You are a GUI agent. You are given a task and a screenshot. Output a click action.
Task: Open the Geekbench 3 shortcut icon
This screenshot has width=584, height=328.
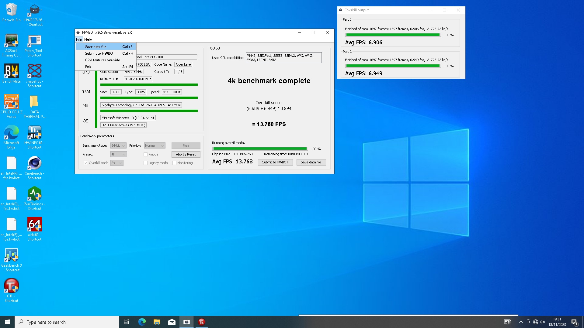[11, 260]
